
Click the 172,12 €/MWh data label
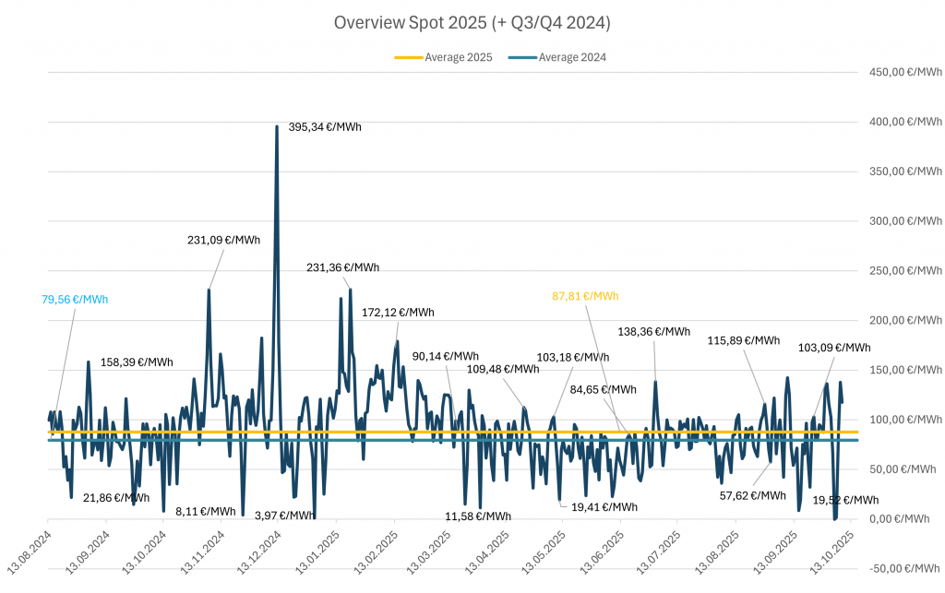tap(399, 313)
